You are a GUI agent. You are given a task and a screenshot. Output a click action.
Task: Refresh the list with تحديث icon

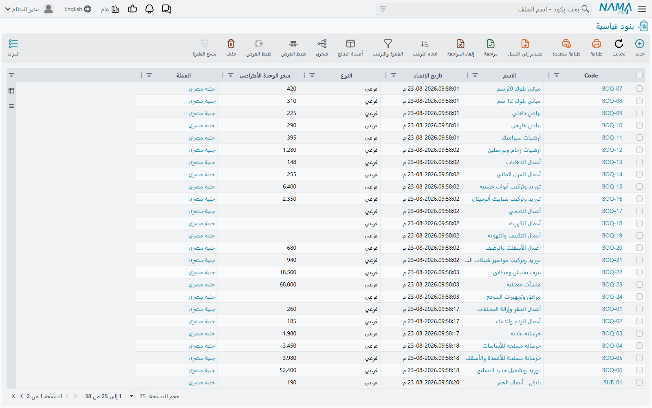point(619,44)
